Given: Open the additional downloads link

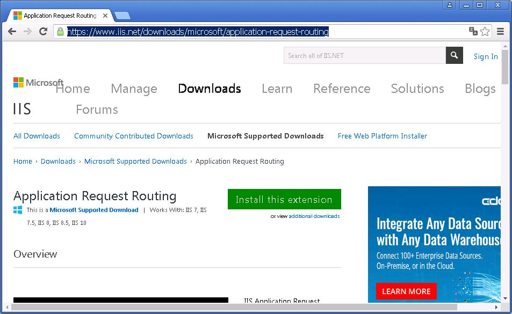Looking at the screenshot, I should pos(314,216).
